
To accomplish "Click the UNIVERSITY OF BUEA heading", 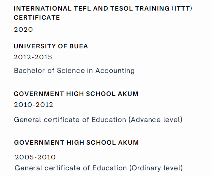I will [x=51, y=46].
